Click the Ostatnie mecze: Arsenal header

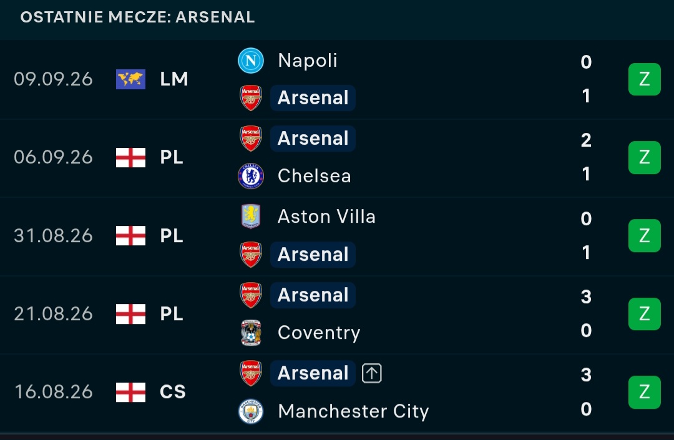pyautogui.click(x=137, y=17)
